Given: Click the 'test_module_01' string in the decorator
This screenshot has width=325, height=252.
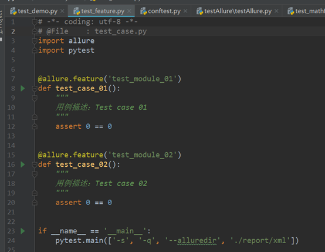Looking at the screenshot, I should click(x=143, y=79).
